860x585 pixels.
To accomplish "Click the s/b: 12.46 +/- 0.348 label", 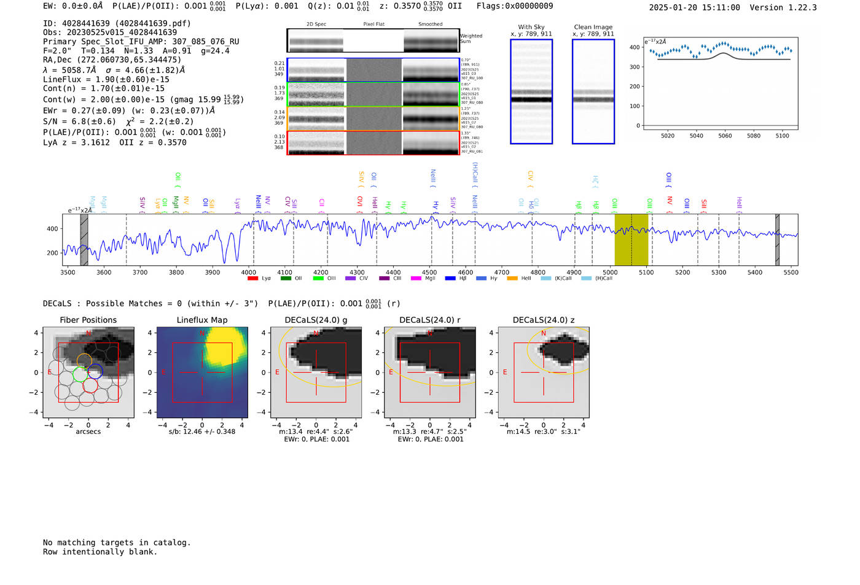I will tap(202, 432).
